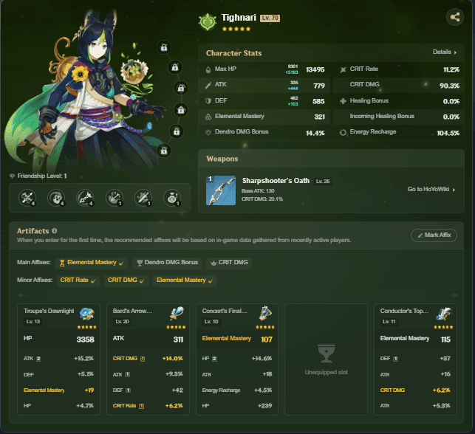Click the Dendro element emblem beside Tighnari
This screenshot has width=475, height=434.
pos(208,22)
